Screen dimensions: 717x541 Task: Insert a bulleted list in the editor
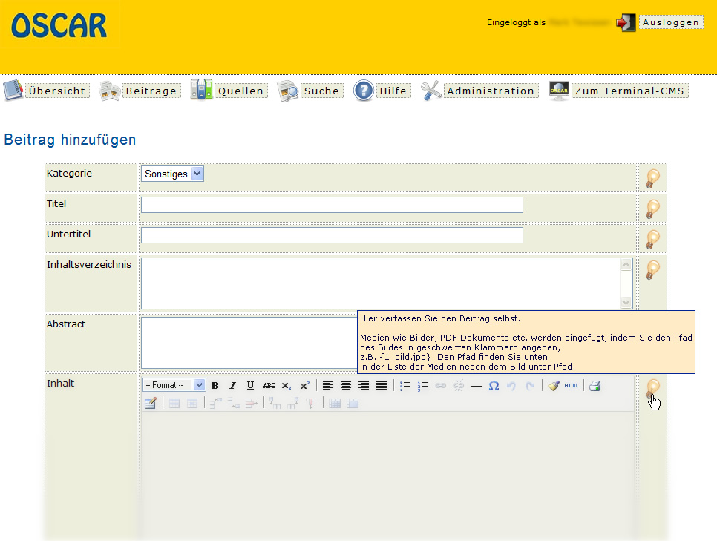pos(405,386)
